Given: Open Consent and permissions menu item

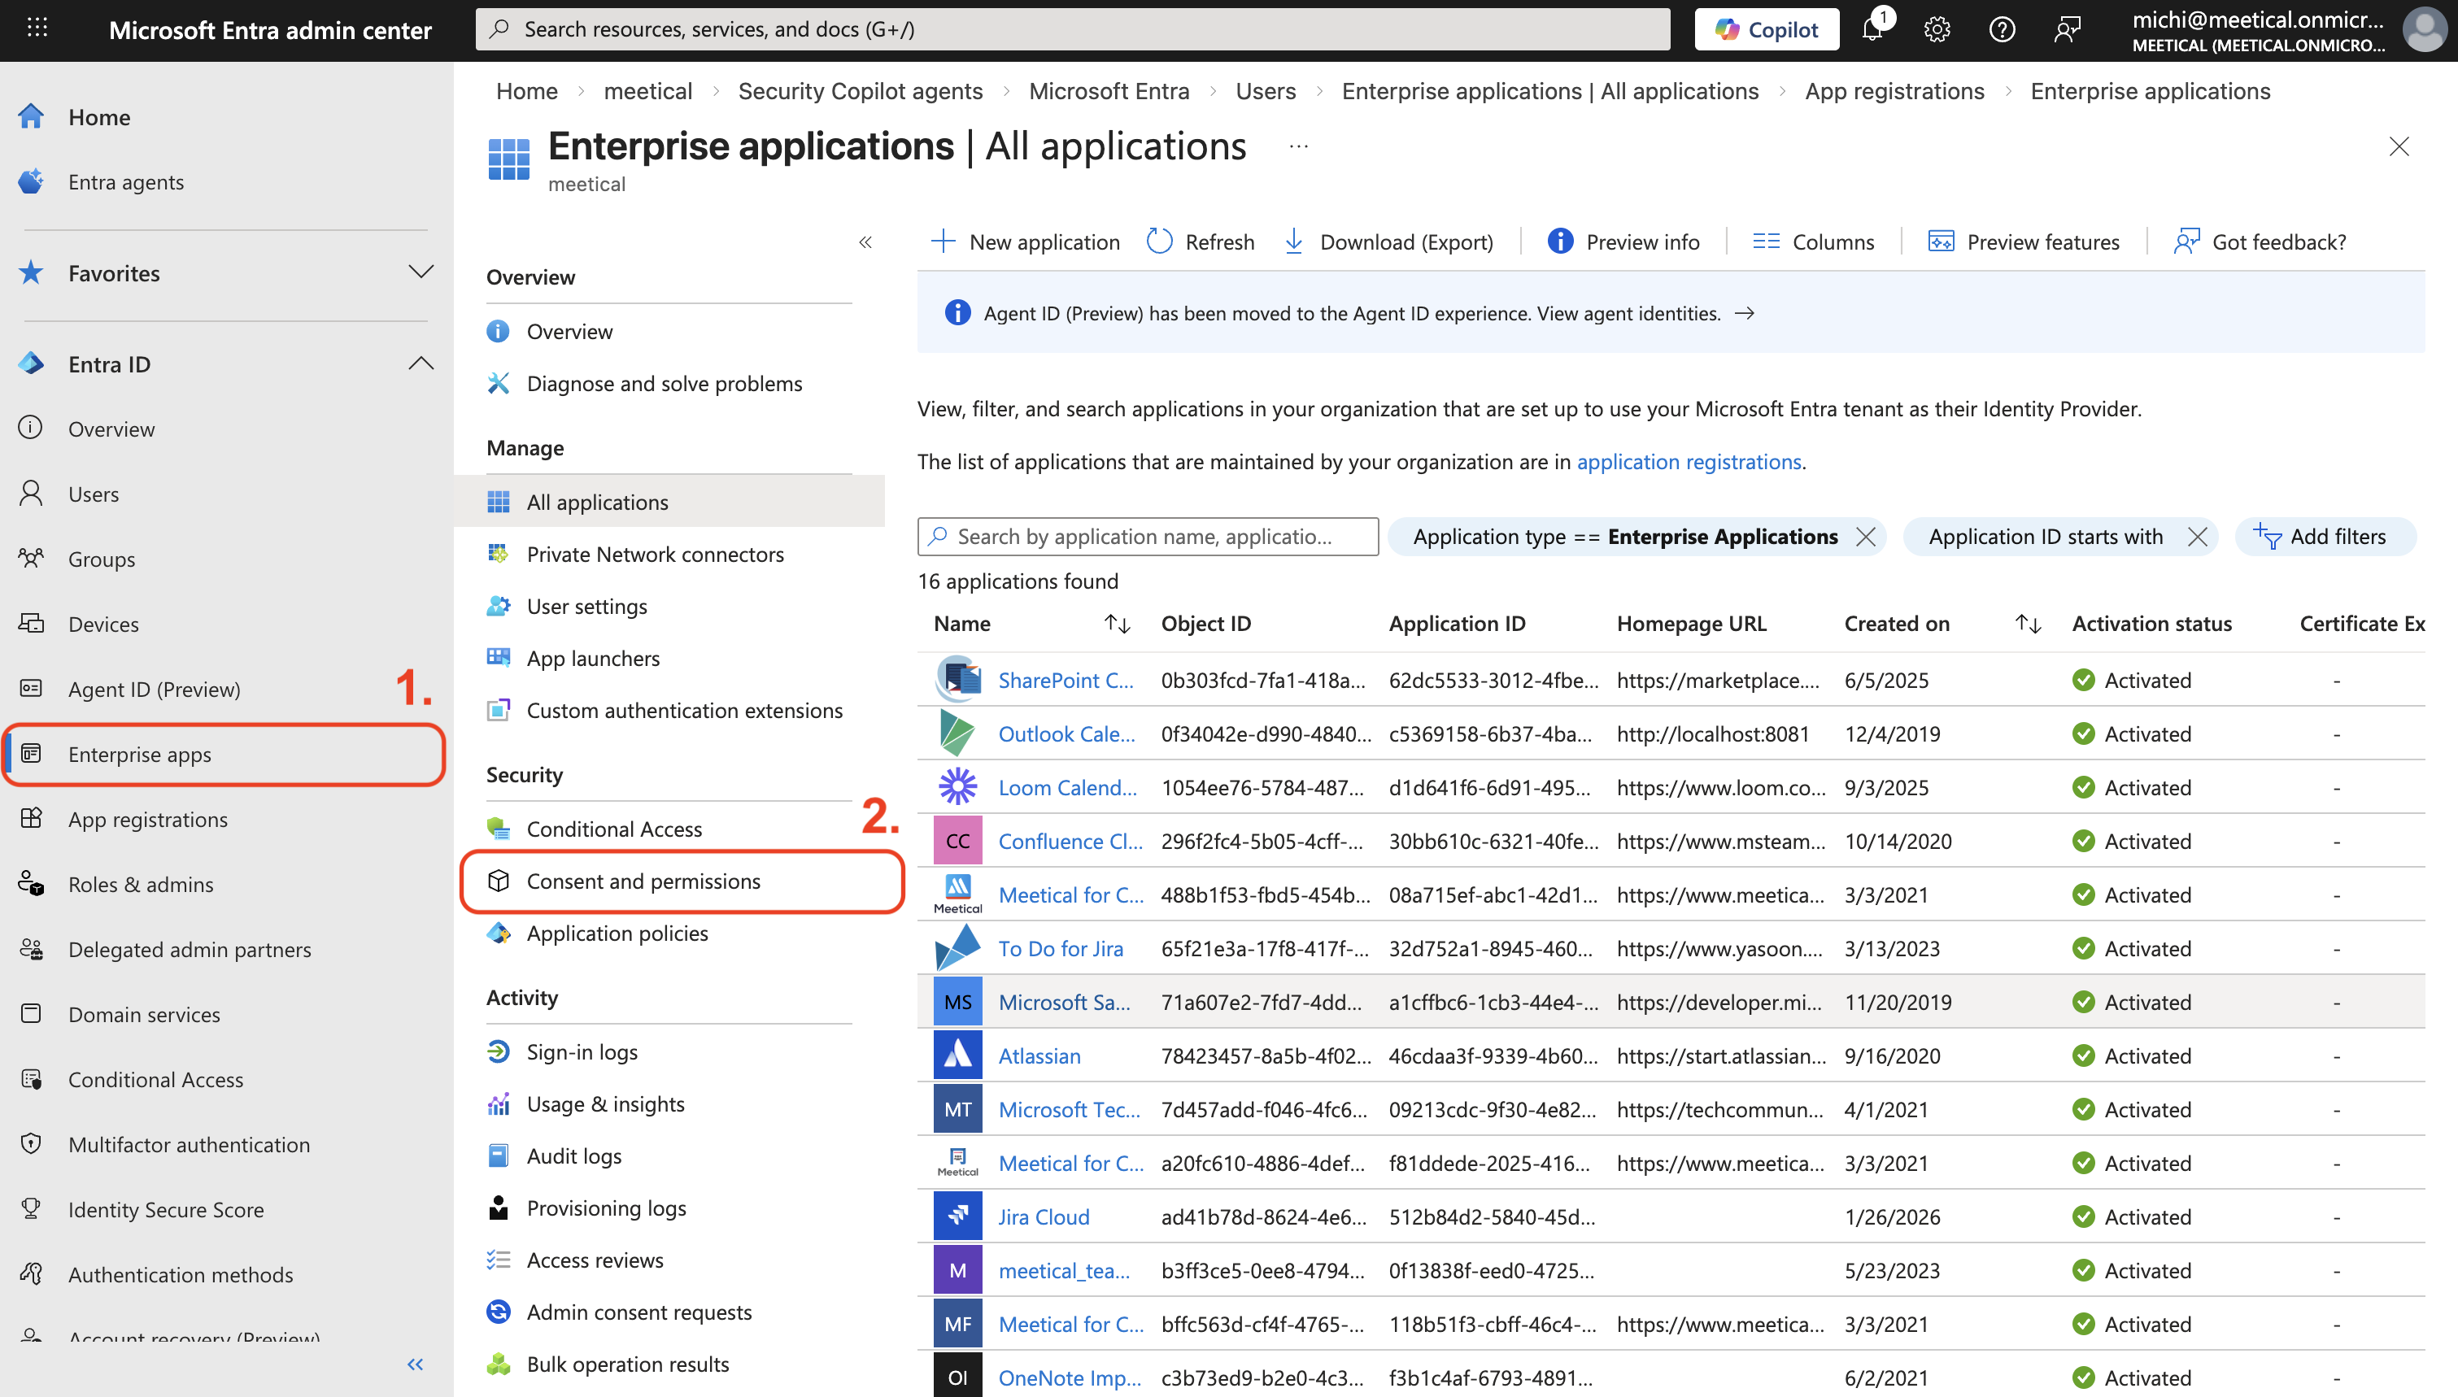Looking at the screenshot, I should click(643, 881).
